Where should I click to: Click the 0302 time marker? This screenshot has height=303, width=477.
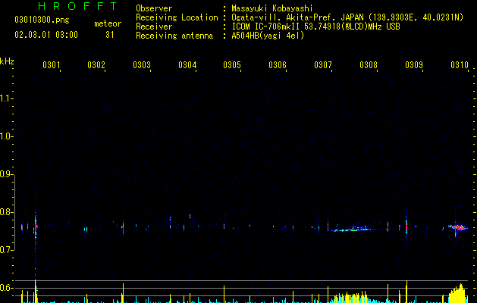tap(96, 64)
